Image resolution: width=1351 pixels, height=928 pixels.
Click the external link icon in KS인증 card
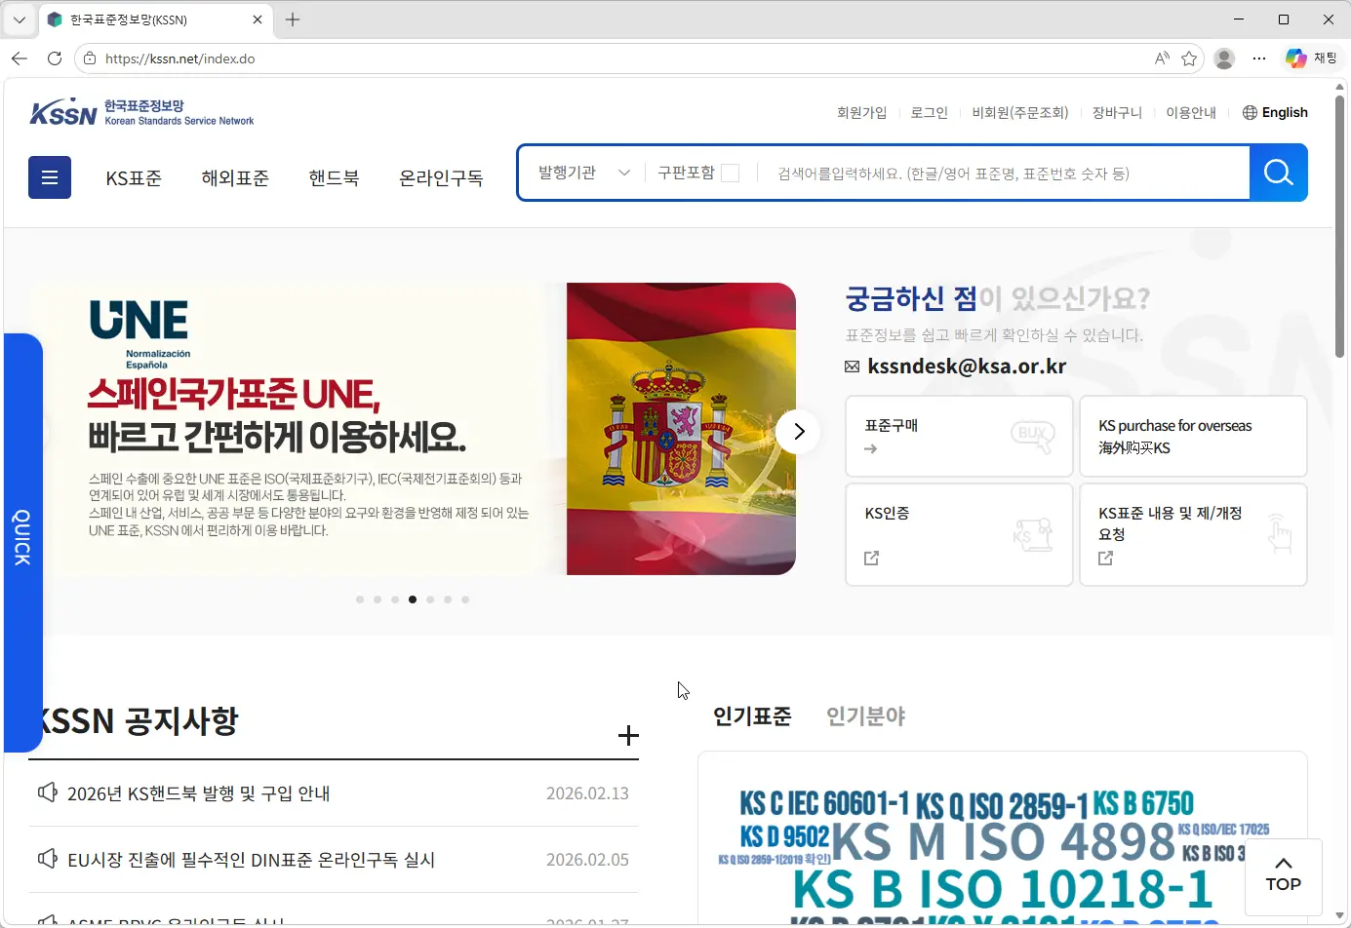coord(871,558)
